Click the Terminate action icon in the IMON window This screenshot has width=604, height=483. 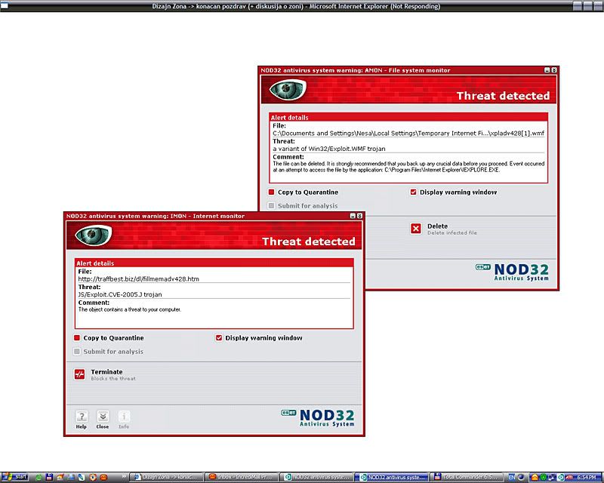(x=79, y=374)
